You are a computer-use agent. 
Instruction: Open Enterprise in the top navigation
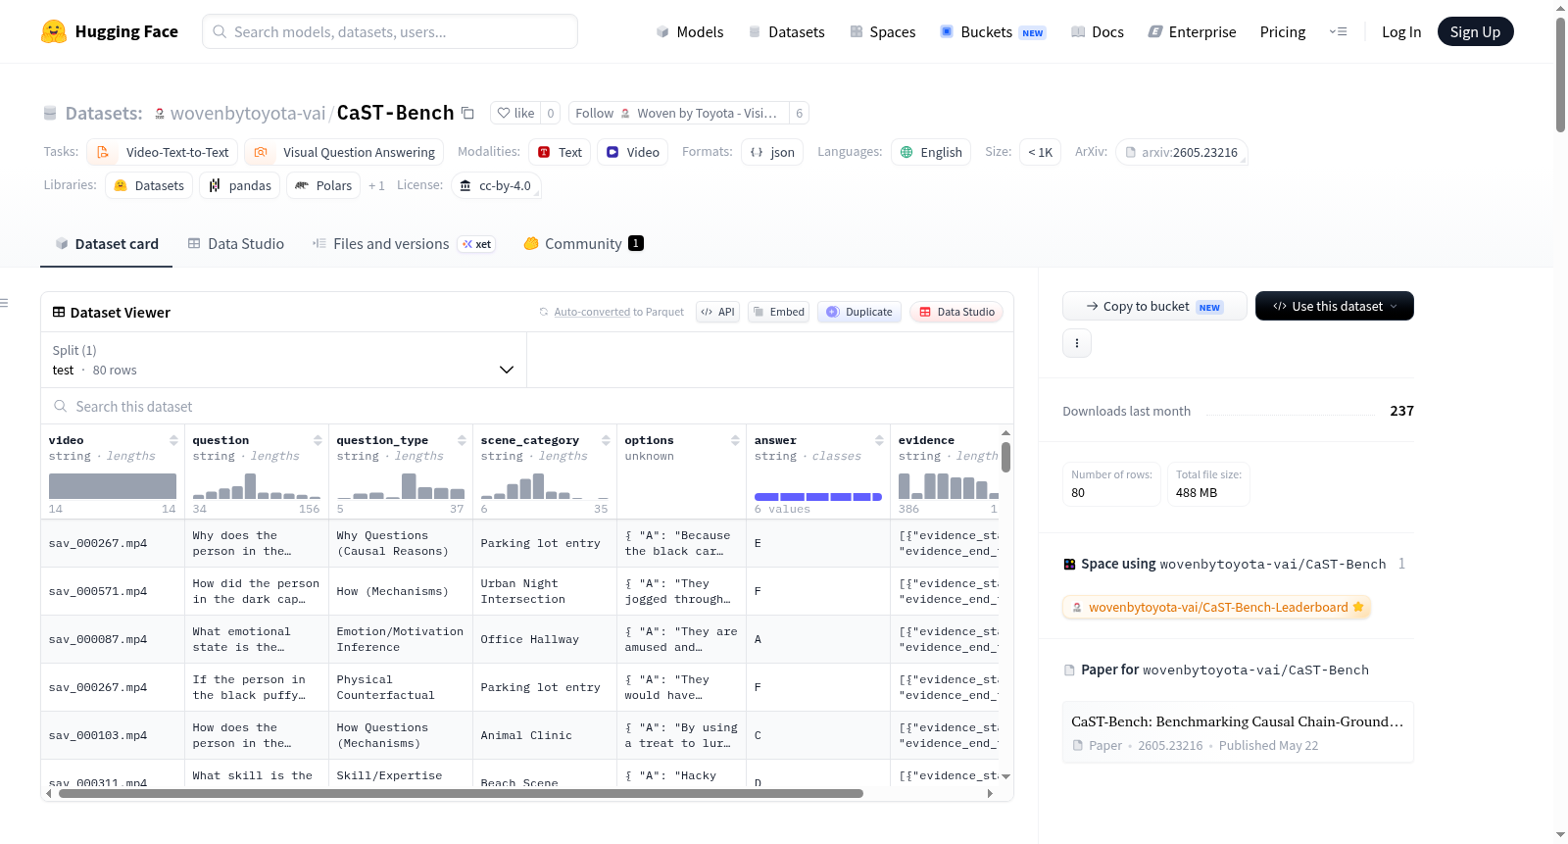click(x=1192, y=32)
